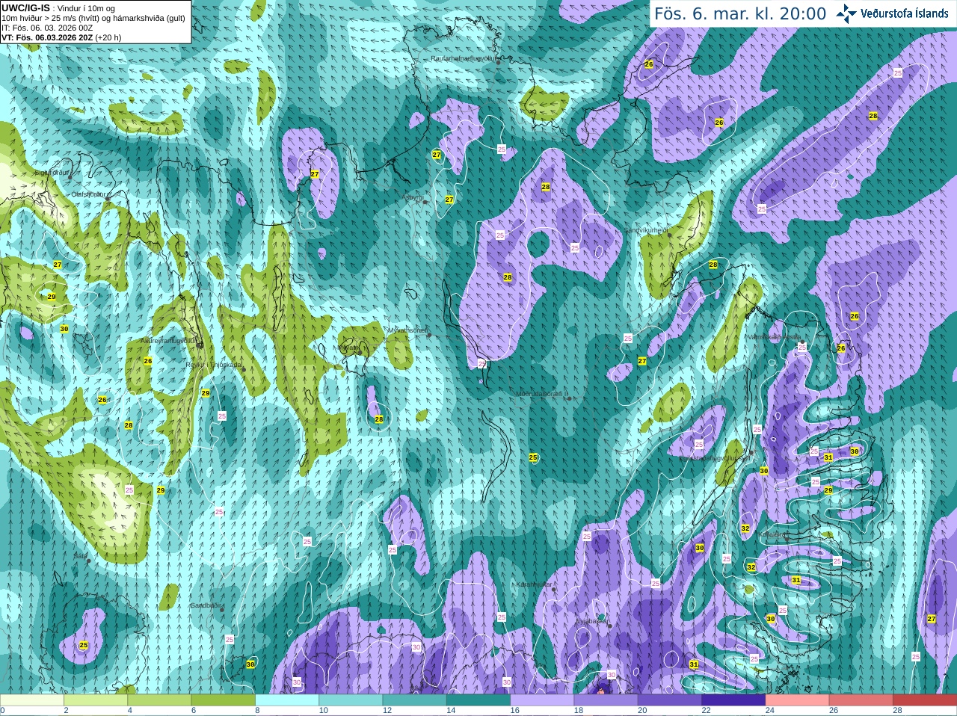Select the olive green 6–8 legend swatch

point(224,700)
